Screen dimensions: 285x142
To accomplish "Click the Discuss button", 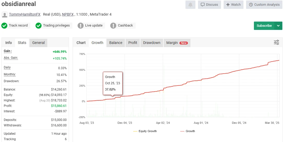I will click(x=209, y=5).
